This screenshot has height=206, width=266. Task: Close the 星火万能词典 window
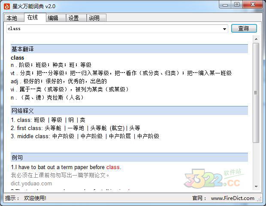pyautogui.click(x=253, y=5)
